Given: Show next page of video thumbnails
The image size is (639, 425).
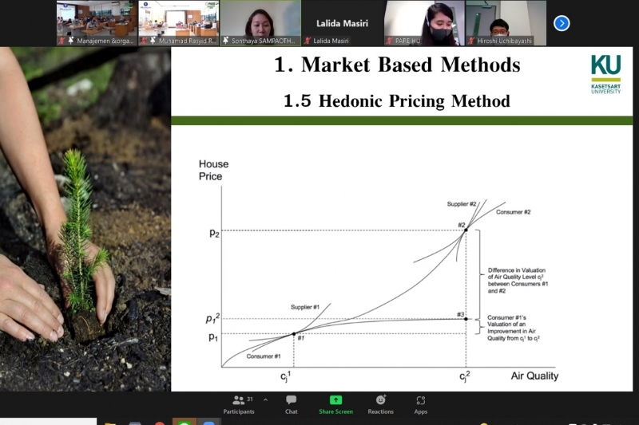Looking at the screenshot, I should tap(562, 23).
